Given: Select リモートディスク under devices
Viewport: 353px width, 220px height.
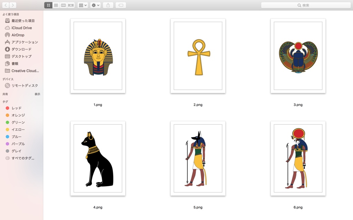Looking at the screenshot, I should tap(22, 86).
